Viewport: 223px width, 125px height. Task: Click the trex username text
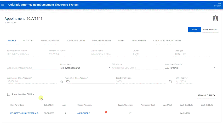point(219,4)
